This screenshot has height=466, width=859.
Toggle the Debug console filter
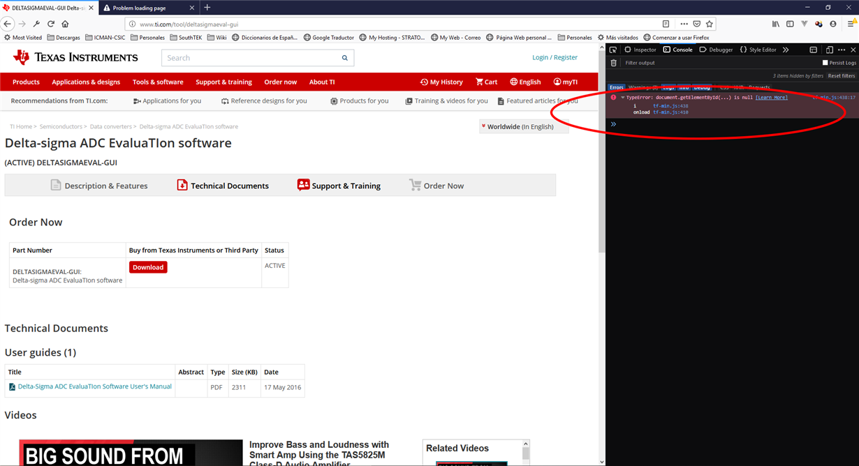[x=702, y=87]
